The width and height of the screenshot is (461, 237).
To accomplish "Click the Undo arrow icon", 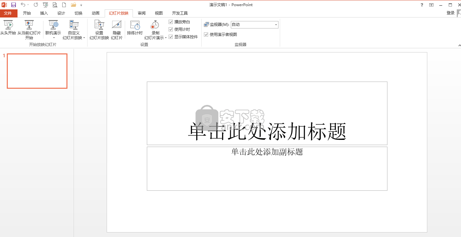I will tap(23, 5).
